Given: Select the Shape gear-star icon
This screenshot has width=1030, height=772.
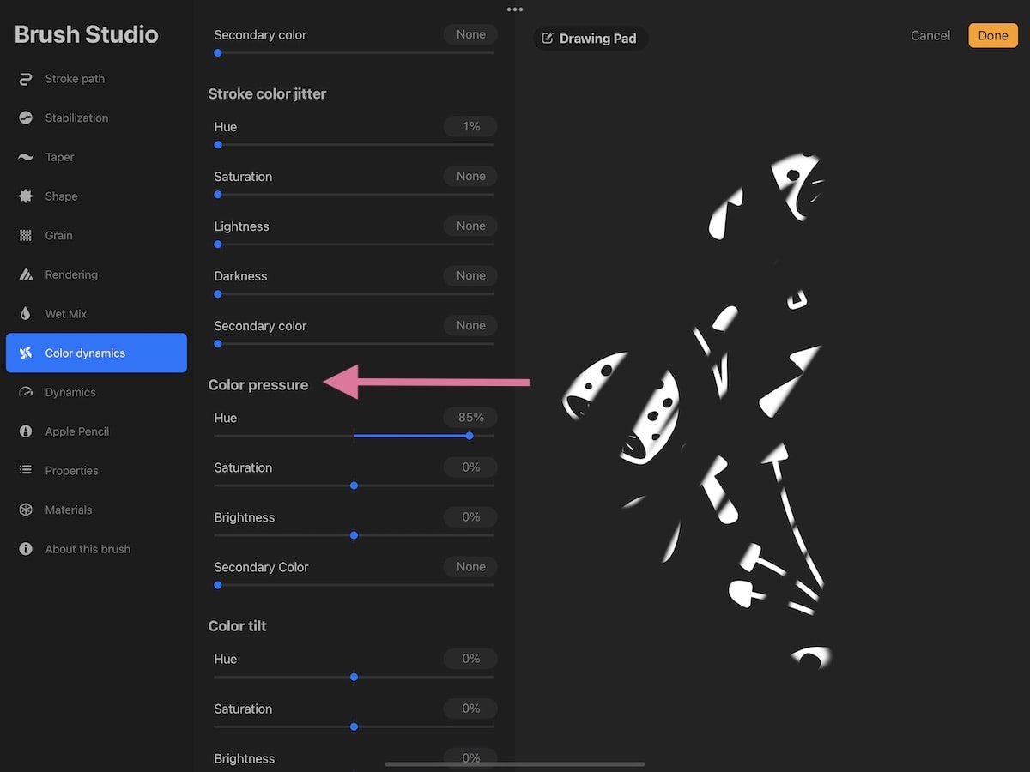Looking at the screenshot, I should [x=26, y=196].
